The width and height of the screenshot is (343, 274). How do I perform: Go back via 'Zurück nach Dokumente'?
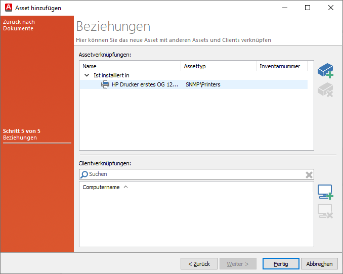pos(19,25)
